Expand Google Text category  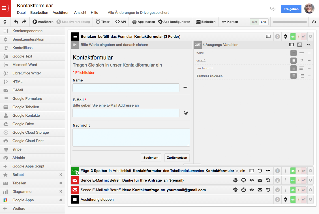pyautogui.click(x=32, y=56)
